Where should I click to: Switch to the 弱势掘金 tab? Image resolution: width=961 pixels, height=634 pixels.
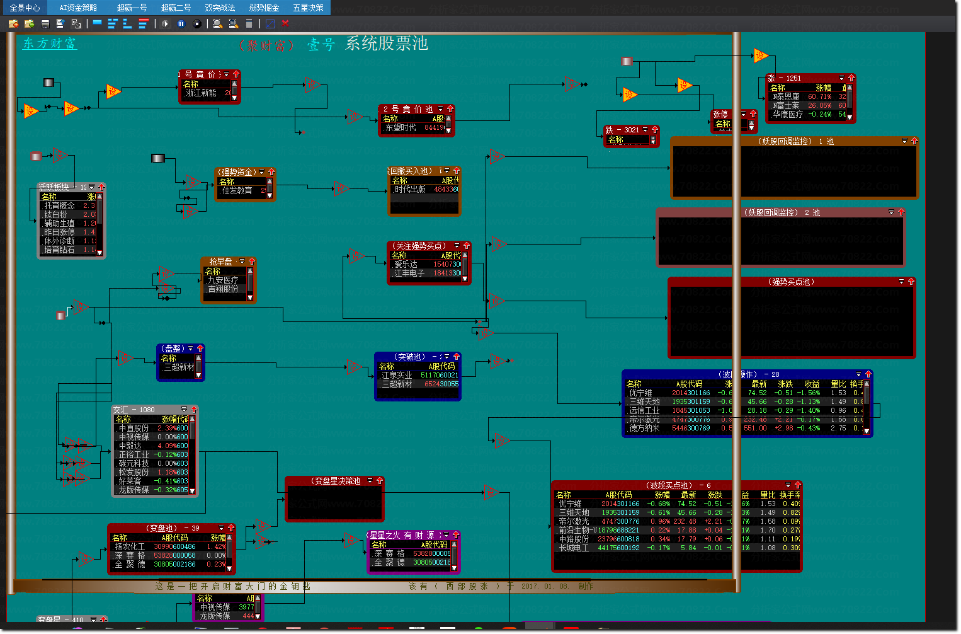pos(264,8)
